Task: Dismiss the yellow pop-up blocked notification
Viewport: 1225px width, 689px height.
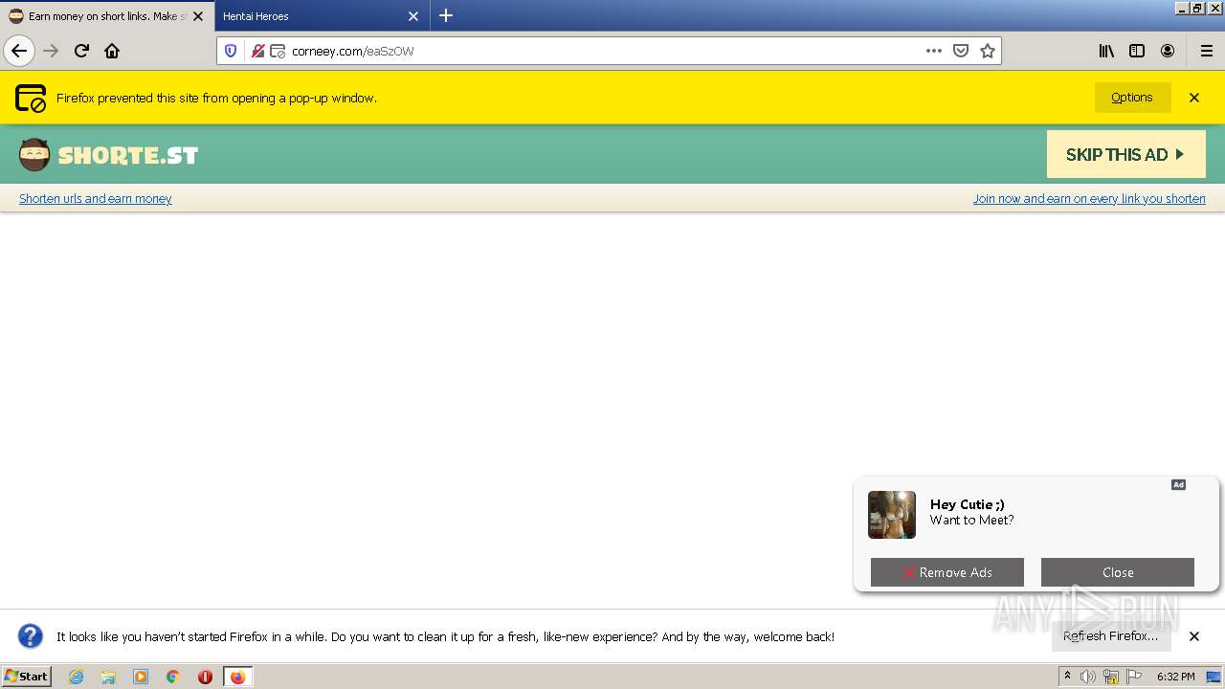Action: point(1194,98)
